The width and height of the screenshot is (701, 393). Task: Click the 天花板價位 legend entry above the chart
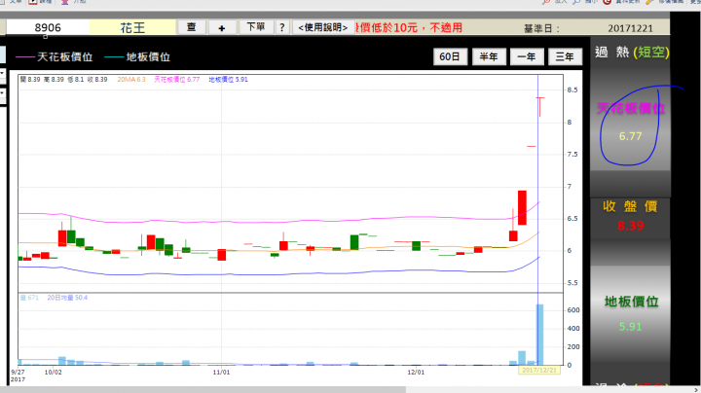(55, 57)
